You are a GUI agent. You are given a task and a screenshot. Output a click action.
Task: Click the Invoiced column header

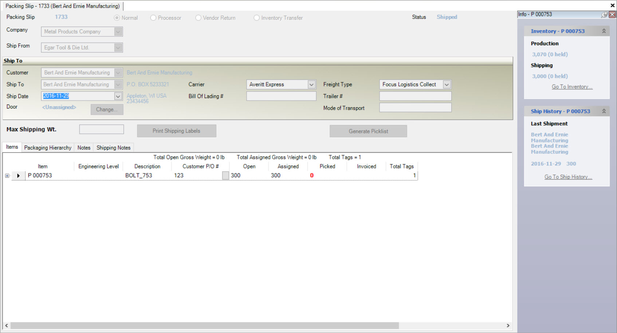point(366,166)
